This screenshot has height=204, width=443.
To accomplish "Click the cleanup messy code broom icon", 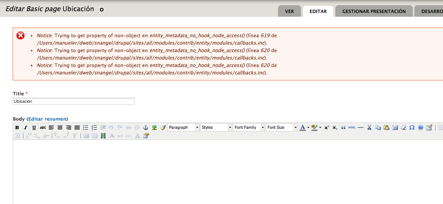I will point(163,127).
